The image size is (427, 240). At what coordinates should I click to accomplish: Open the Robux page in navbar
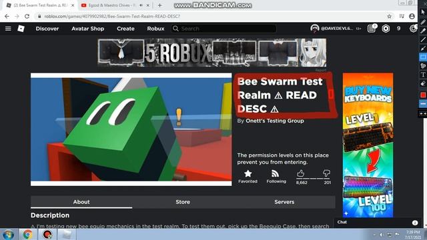155,29
